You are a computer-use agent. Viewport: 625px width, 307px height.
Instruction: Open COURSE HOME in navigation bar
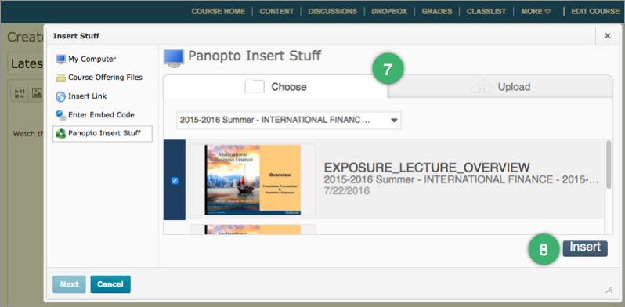pyautogui.click(x=219, y=12)
